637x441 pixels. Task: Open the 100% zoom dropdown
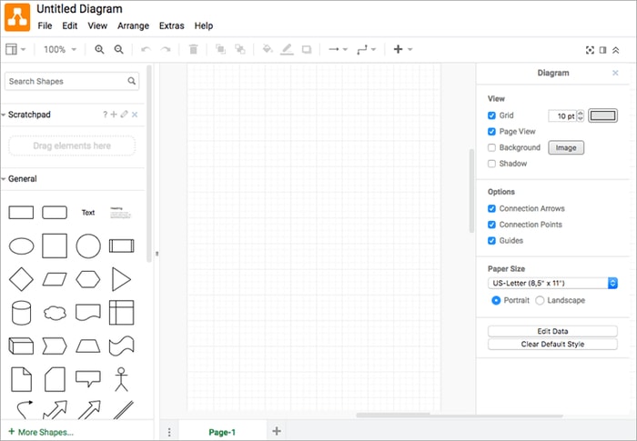[60, 49]
